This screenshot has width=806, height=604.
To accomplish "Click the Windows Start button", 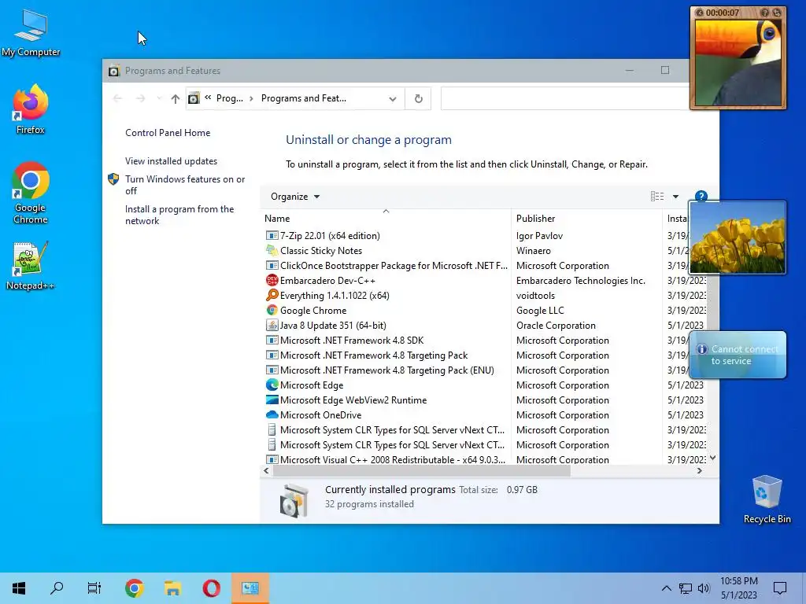I will pos(19,588).
